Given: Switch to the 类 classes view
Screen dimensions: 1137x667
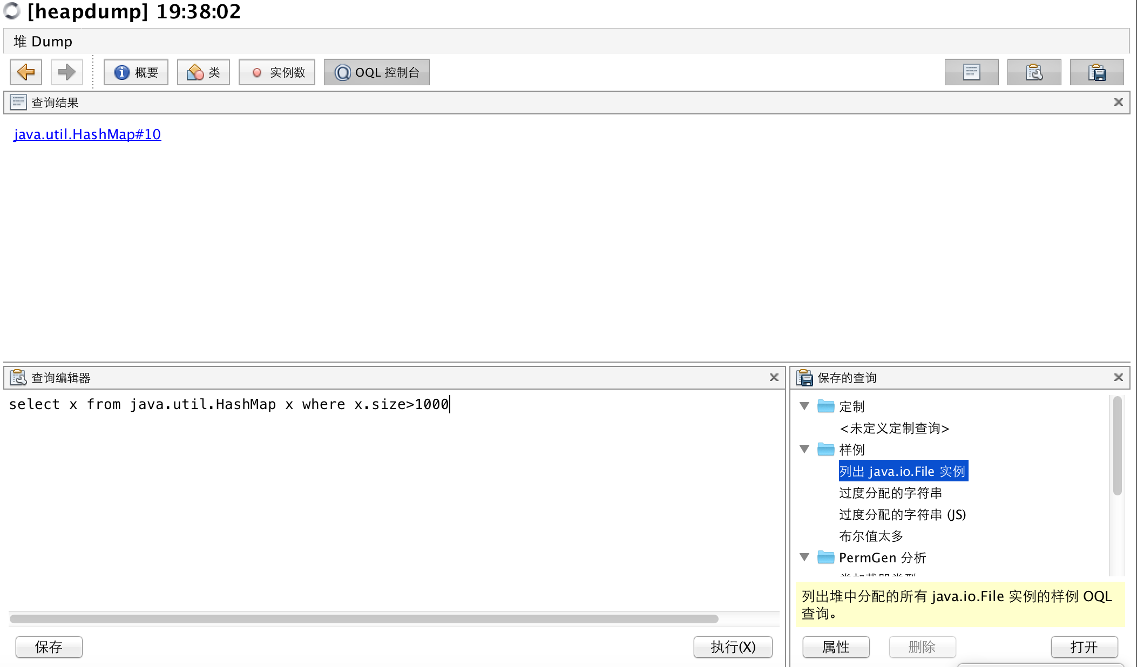Looking at the screenshot, I should point(204,72).
